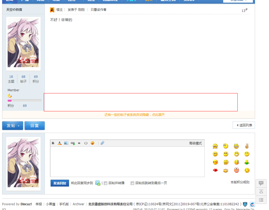The width and height of the screenshot is (269, 210).
Task: Insert an image via editor toolbar
Action: pyautogui.click(x=66, y=143)
